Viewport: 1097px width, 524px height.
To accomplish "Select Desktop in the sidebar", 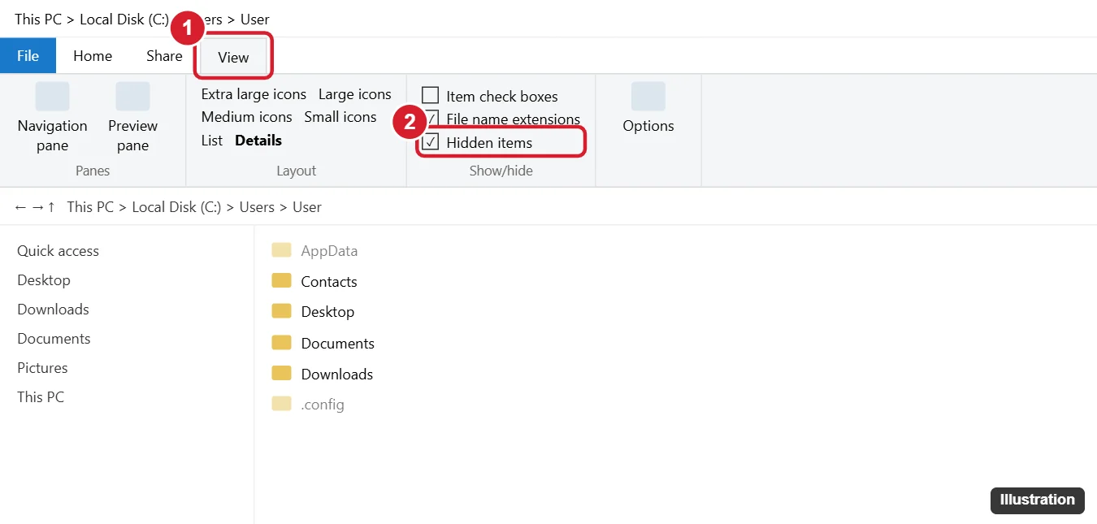I will 44,280.
